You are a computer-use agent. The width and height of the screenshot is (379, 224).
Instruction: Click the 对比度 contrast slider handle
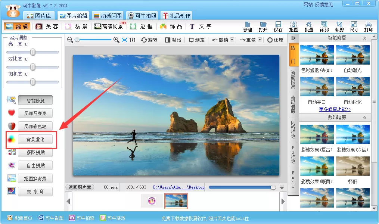[33, 67]
